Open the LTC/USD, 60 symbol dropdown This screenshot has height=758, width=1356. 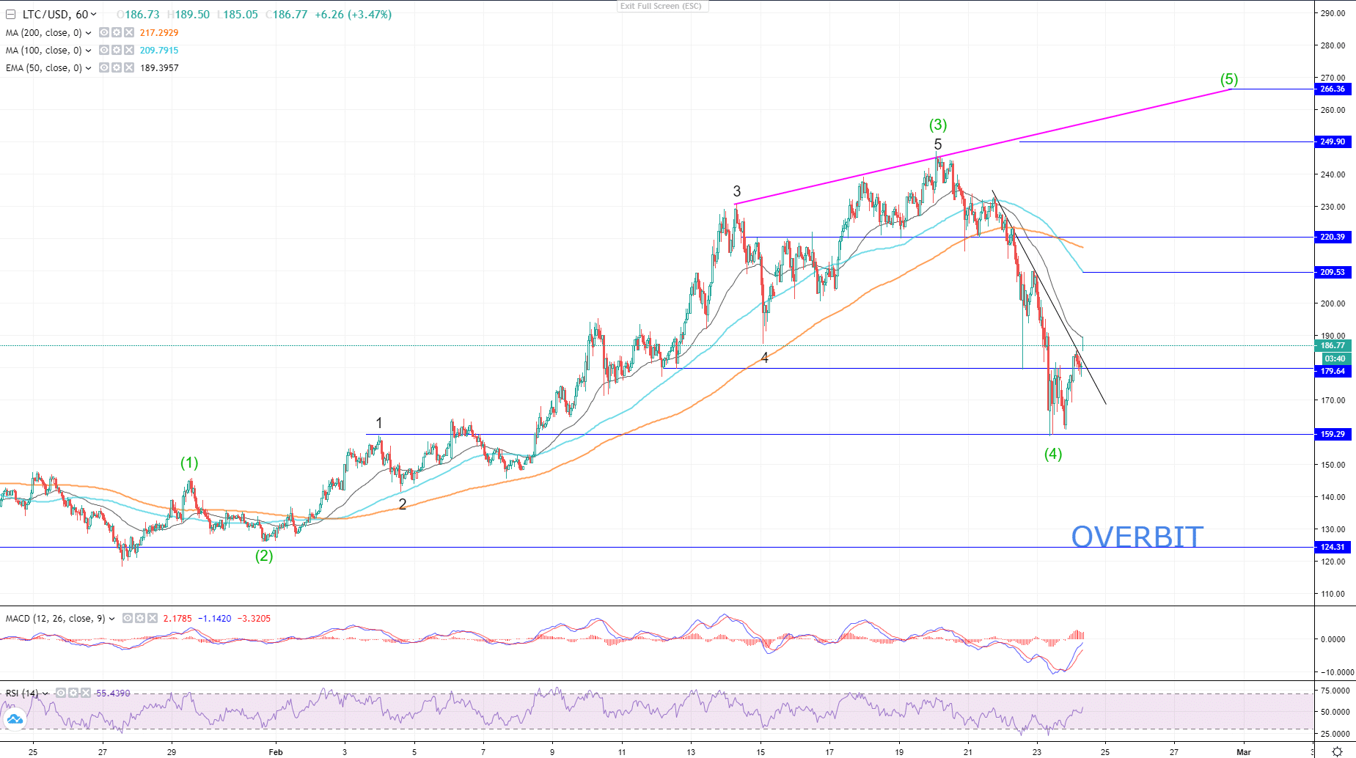93,15
